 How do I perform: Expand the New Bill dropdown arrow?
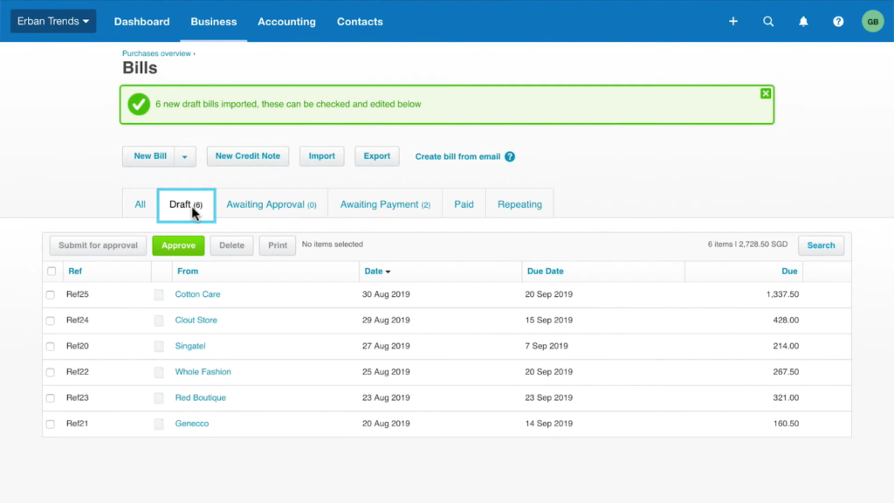click(x=185, y=155)
